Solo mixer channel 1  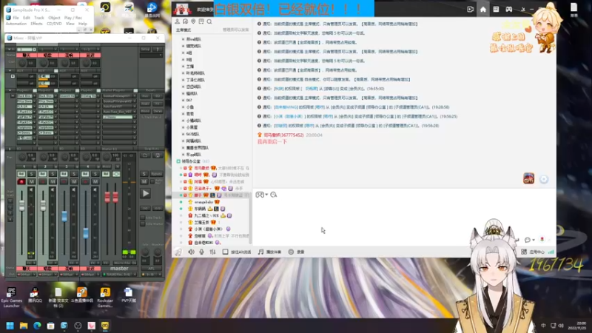point(31,174)
